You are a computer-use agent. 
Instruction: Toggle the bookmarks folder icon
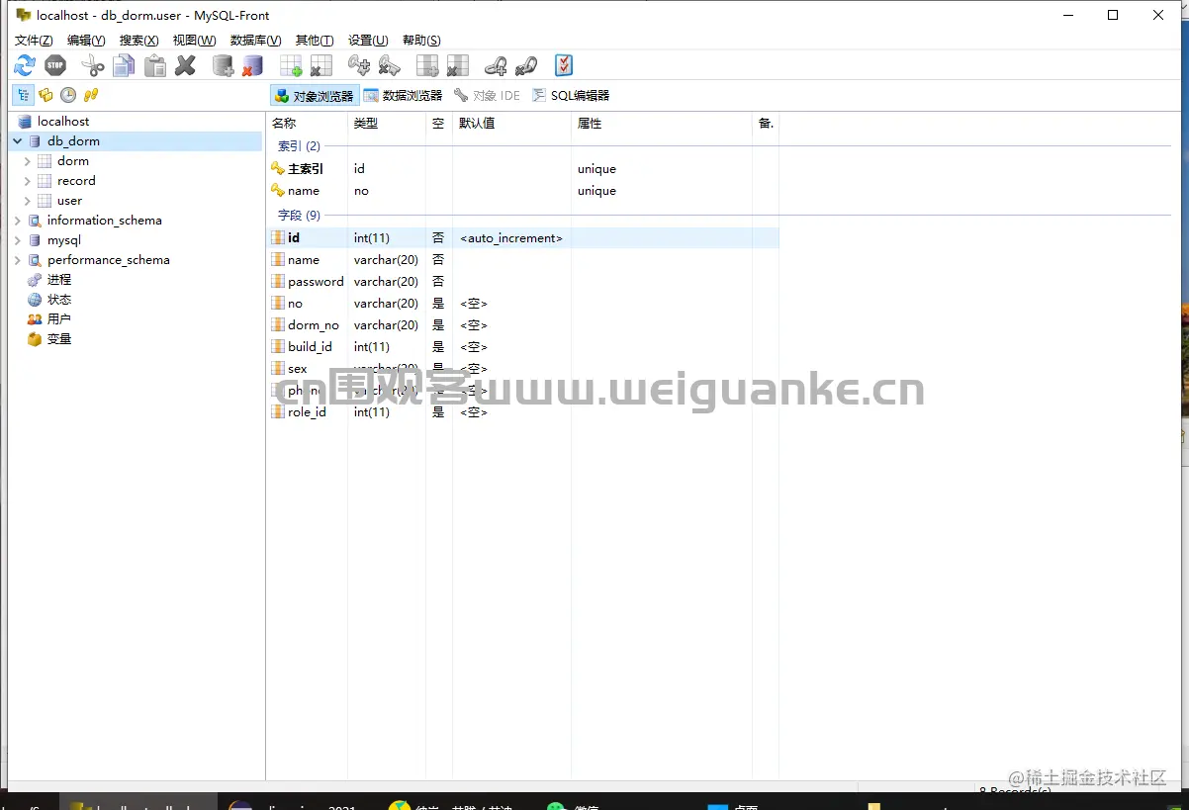[46, 95]
